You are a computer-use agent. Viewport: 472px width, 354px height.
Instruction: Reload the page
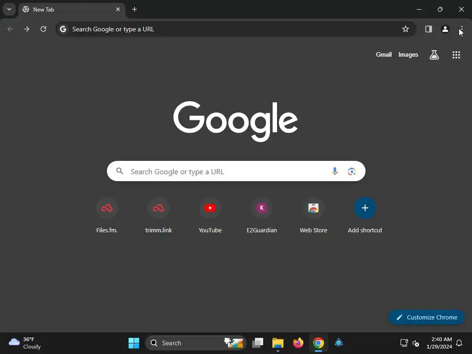pyautogui.click(x=43, y=29)
